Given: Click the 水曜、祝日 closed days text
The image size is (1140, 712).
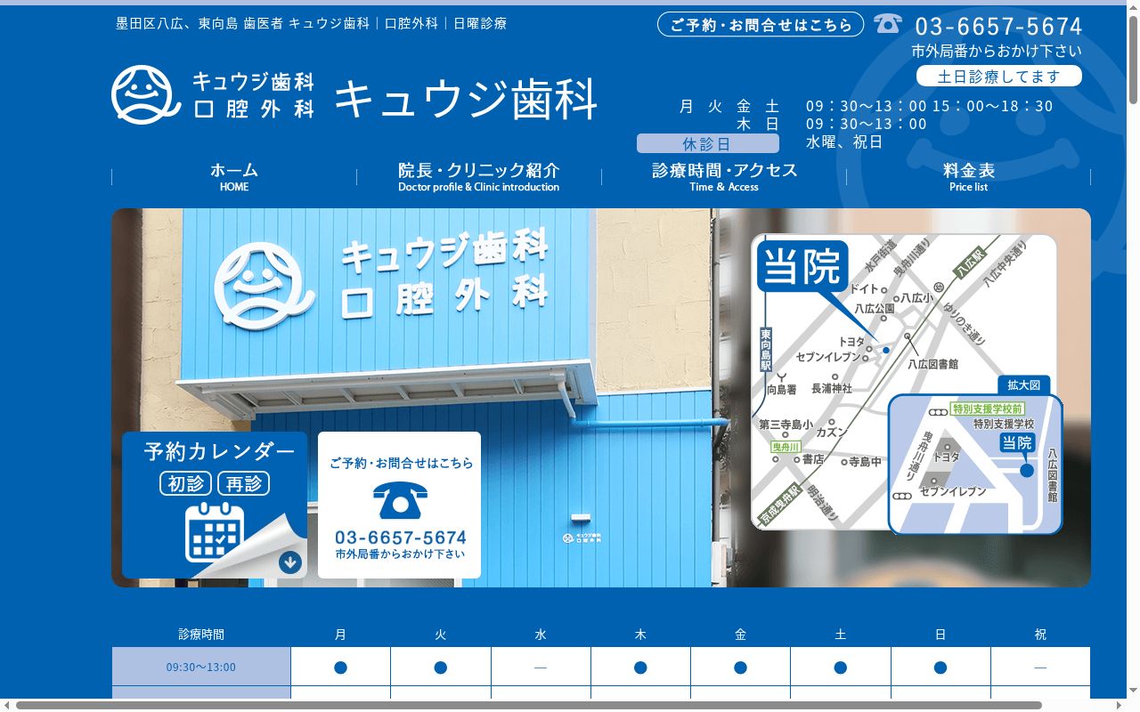Looking at the screenshot, I should (x=844, y=142).
